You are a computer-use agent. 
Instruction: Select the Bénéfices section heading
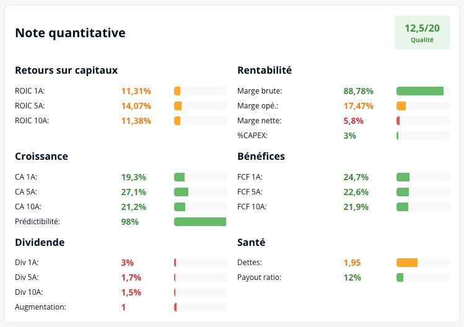point(261,156)
